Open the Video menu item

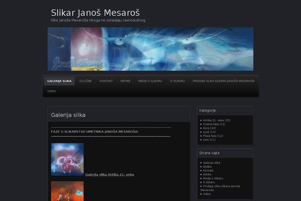tap(52, 91)
